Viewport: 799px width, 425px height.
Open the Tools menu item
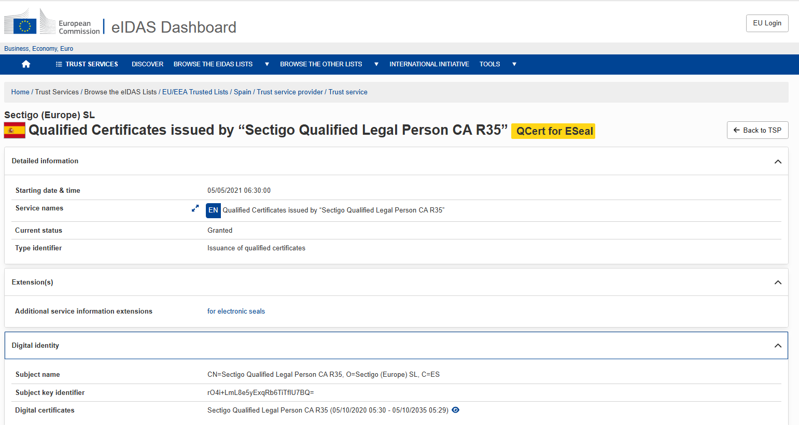pos(489,64)
